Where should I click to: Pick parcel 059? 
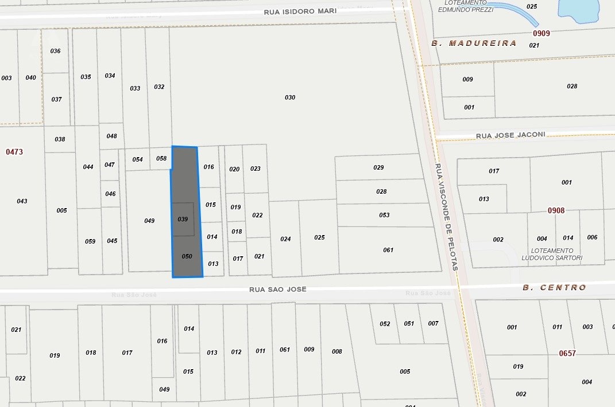[x=90, y=241]
